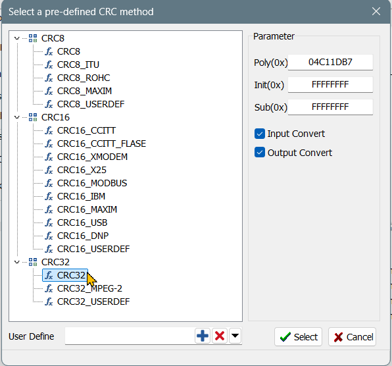Select the CRC16_IBM text row

click(81, 196)
